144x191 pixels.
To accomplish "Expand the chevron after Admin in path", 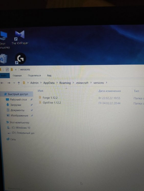I will pyautogui.click(x=41, y=83).
